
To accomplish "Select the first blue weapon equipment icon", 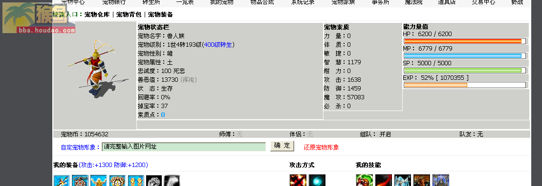I will 62,181.
